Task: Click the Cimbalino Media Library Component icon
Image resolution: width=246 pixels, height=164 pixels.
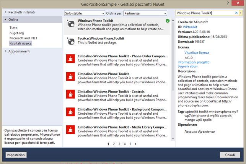Action: (70, 130)
